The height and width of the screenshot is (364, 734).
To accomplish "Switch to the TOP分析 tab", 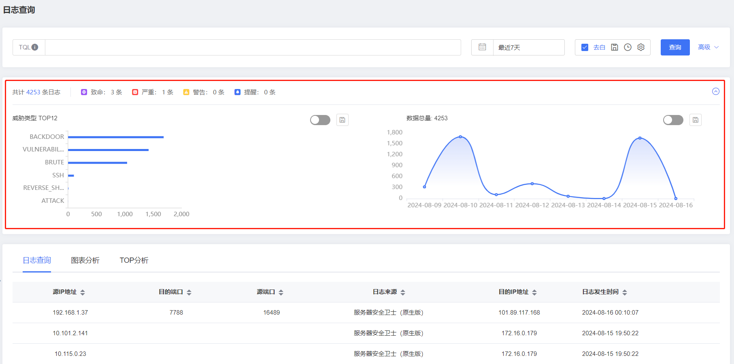I will pyautogui.click(x=134, y=260).
